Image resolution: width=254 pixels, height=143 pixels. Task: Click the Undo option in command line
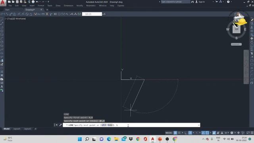[x=110, y=125]
